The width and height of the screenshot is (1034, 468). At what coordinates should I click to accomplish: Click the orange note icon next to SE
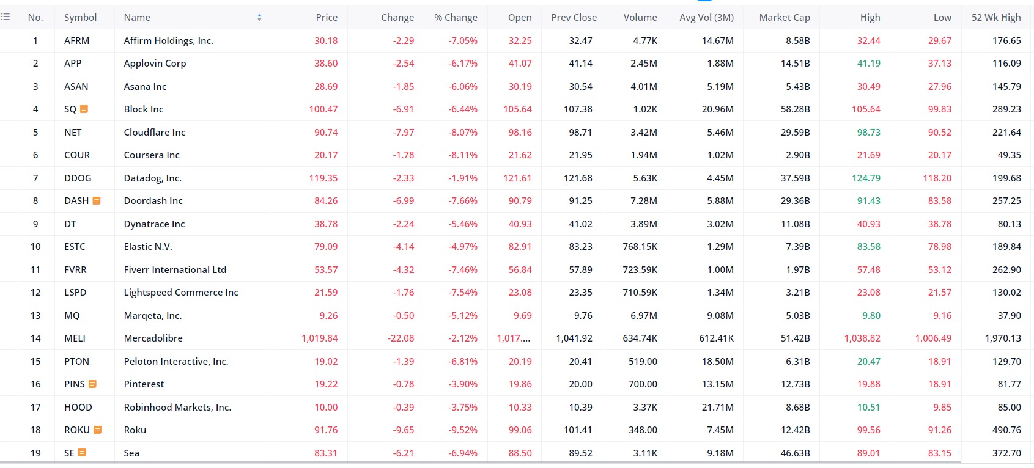(83, 453)
